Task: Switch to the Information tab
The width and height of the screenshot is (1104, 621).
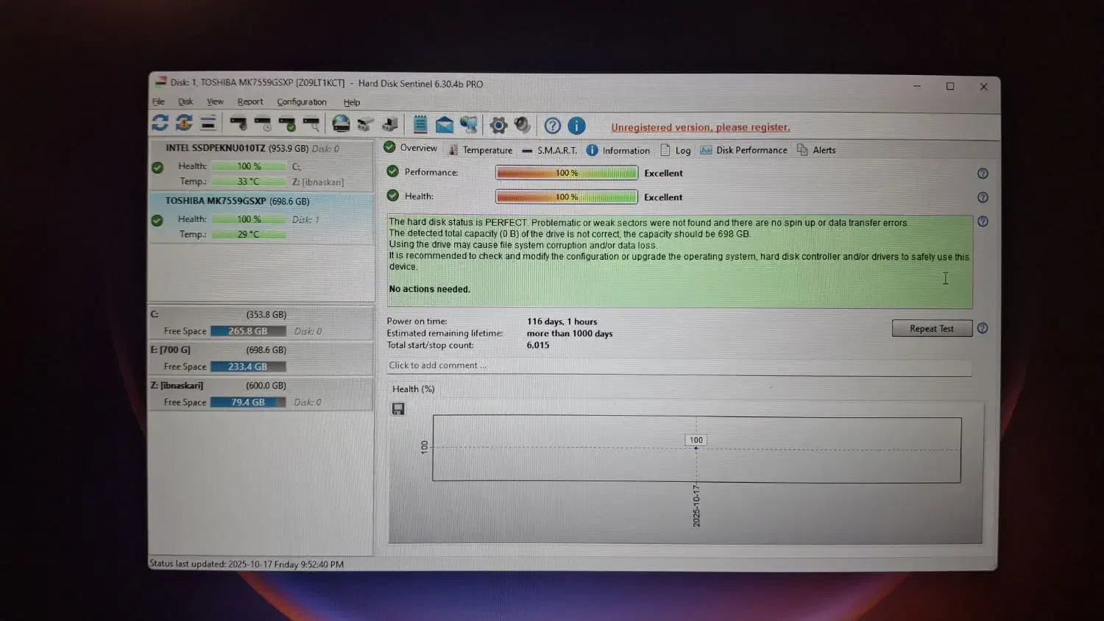Action: pos(618,150)
